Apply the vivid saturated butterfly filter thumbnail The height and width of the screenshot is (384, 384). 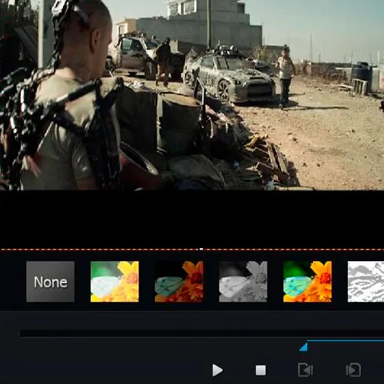click(x=307, y=282)
